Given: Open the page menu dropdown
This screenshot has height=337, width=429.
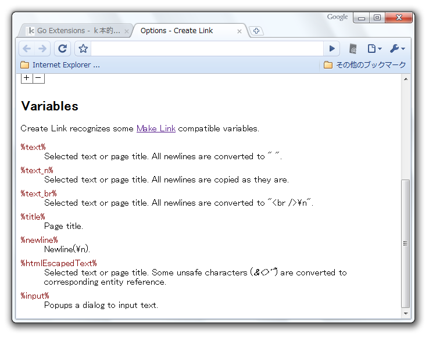Looking at the screenshot, I should tap(374, 49).
